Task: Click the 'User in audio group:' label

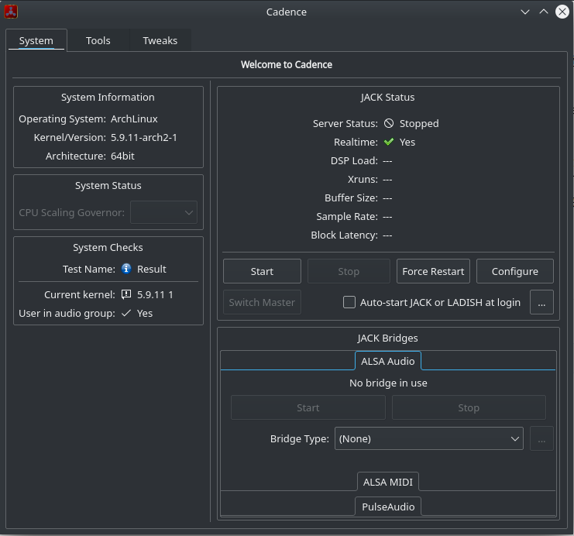Action: pos(67,314)
